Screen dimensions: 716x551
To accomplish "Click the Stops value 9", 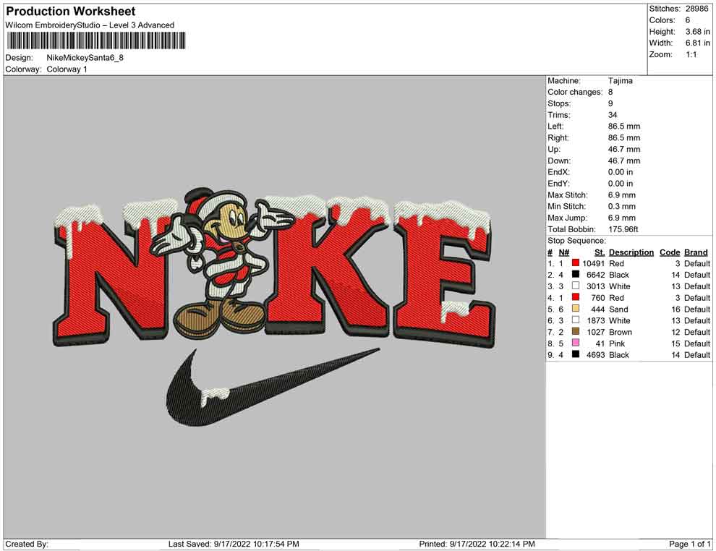I will pos(610,103).
